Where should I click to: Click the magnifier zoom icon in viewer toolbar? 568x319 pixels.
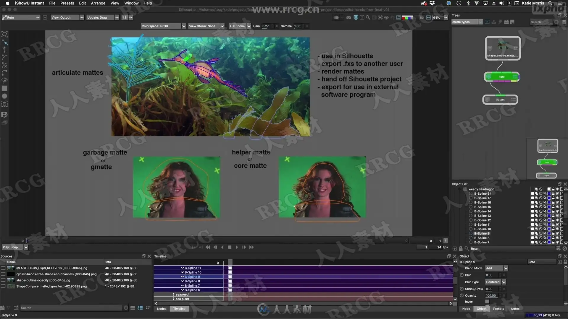tap(368, 18)
